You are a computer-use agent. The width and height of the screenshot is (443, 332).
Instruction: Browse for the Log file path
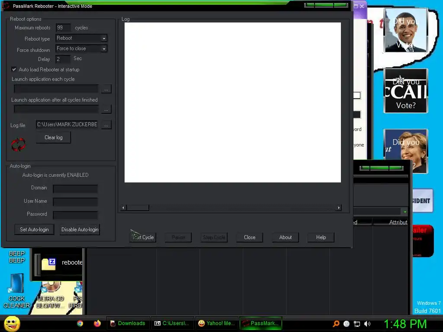pyautogui.click(x=106, y=124)
